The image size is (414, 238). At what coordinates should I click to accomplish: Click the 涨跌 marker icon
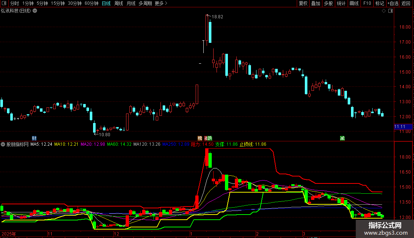point(208,138)
